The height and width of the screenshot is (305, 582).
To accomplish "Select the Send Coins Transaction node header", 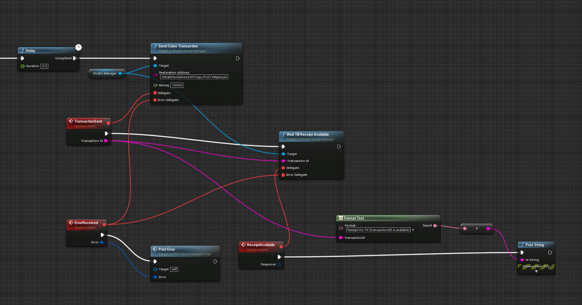I will pyautogui.click(x=196, y=48).
